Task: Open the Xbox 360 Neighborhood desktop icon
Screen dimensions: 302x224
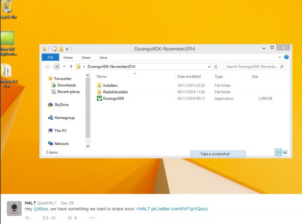Action: pos(8,43)
